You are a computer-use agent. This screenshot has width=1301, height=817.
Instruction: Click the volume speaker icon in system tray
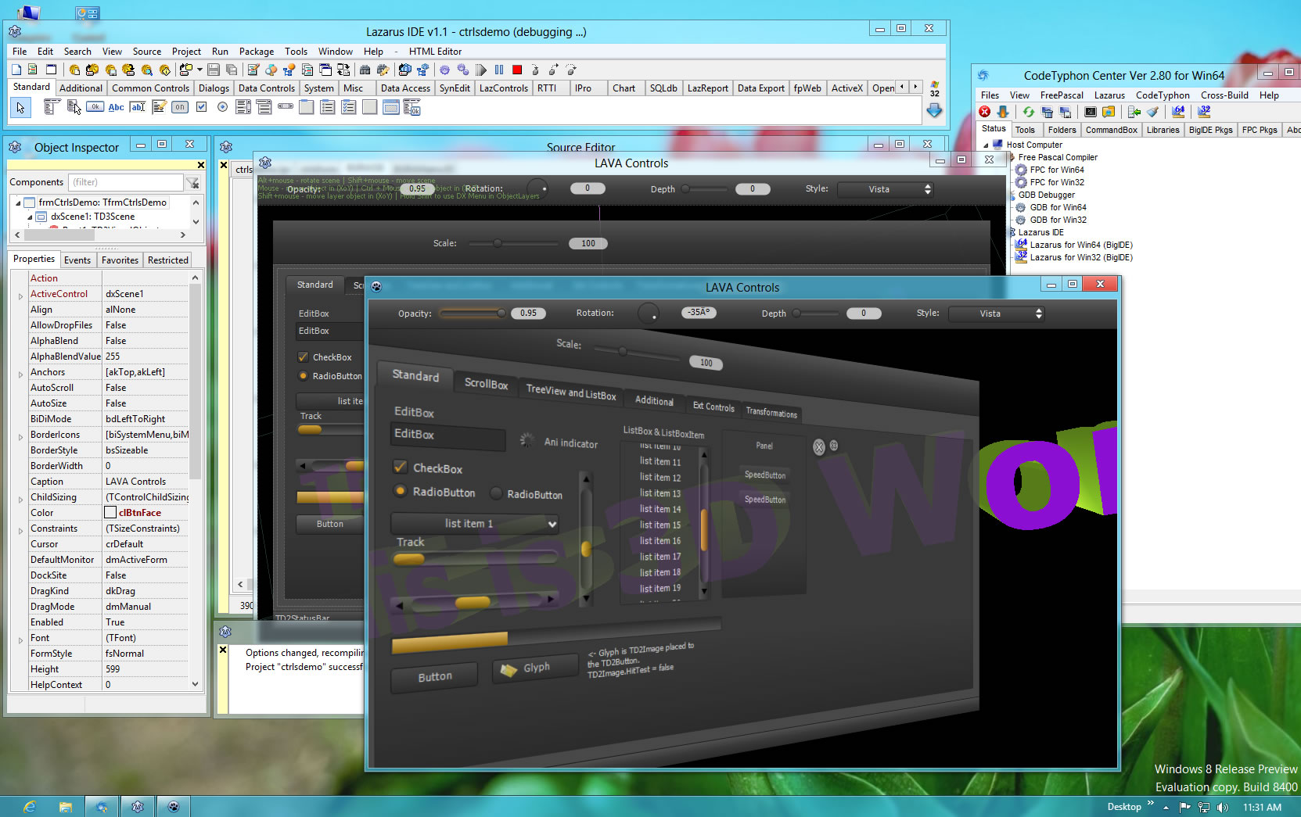coord(1223,807)
